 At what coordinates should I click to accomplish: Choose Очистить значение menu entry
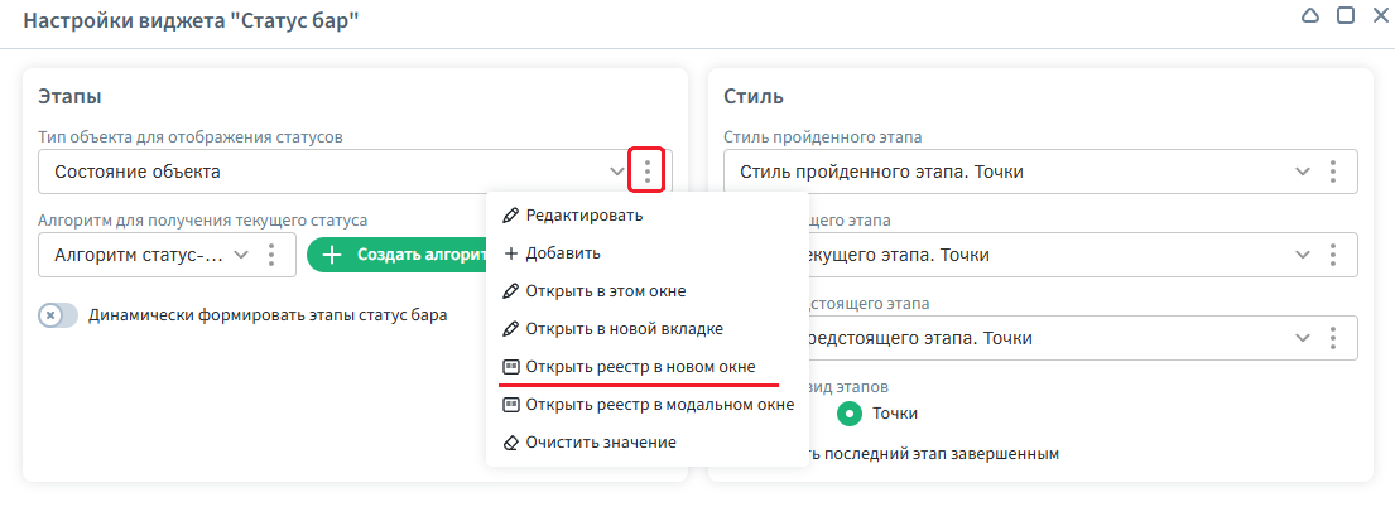(x=600, y=443)
